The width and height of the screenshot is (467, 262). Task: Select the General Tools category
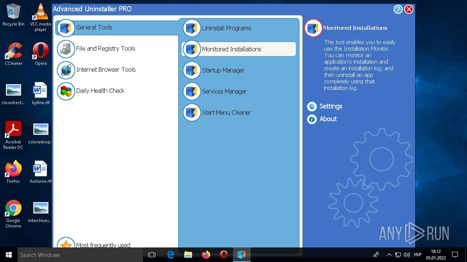117,28
